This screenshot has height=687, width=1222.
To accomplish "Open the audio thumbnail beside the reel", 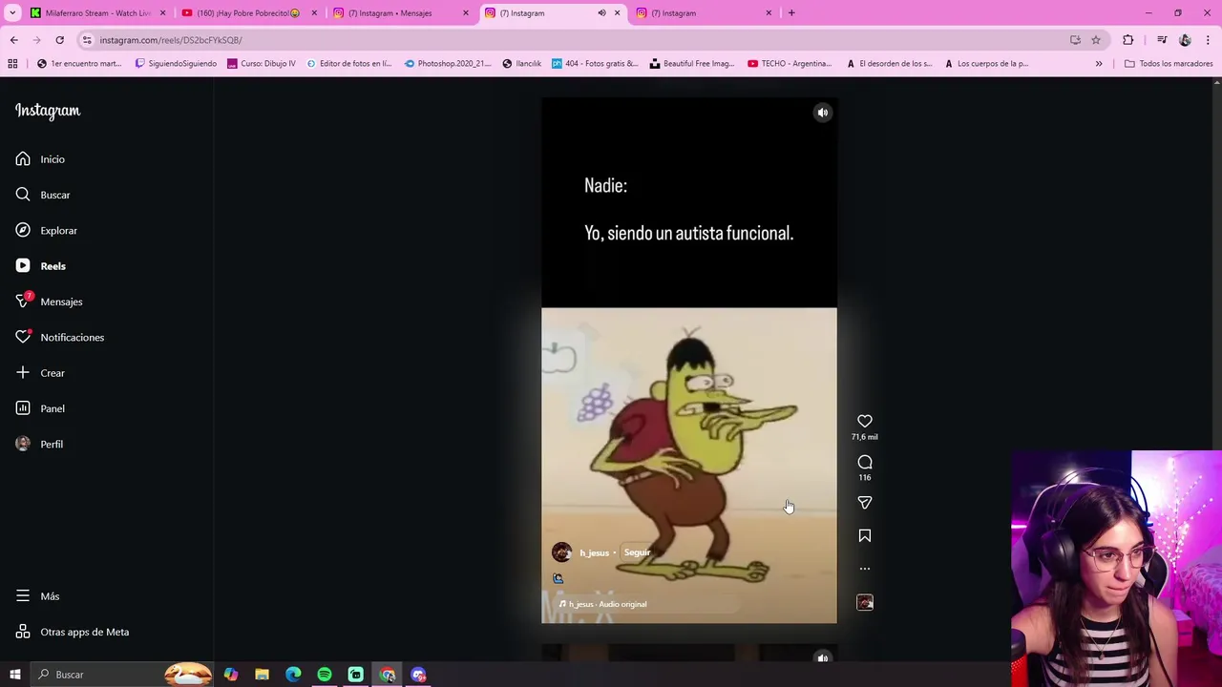I will coord(865,602).
